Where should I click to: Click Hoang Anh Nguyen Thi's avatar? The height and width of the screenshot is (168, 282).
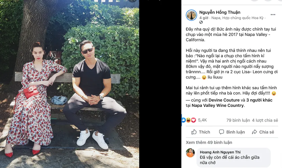[x=190, y=153]
